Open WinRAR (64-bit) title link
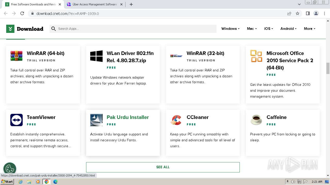 (46, 53)
